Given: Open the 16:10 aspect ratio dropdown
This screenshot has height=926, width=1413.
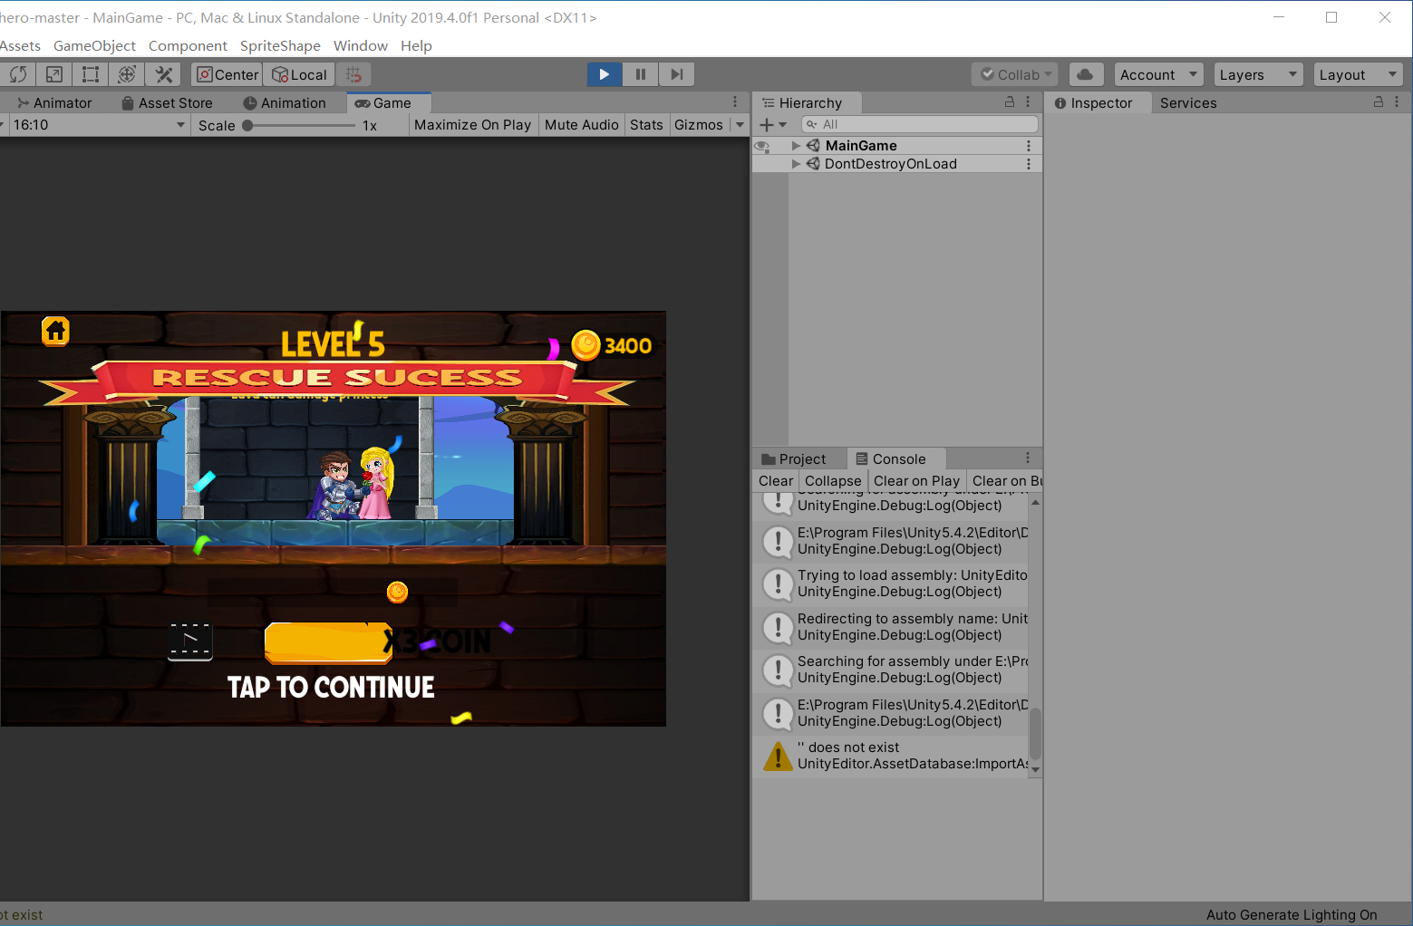Looking at the screenshot, I should coord(95,125).
